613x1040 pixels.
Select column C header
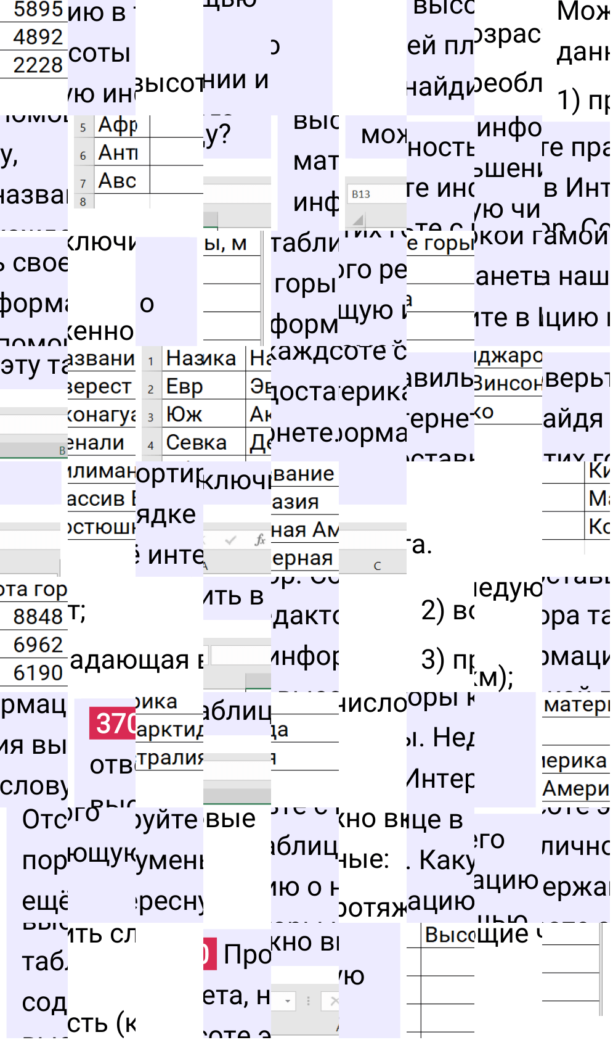[x=377, y=565]
